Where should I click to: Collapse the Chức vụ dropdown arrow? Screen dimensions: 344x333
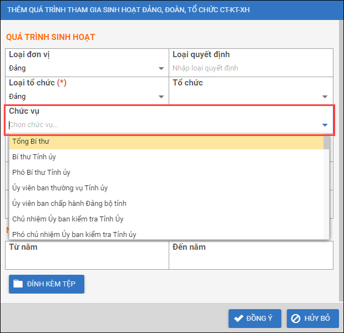[325, 125]
